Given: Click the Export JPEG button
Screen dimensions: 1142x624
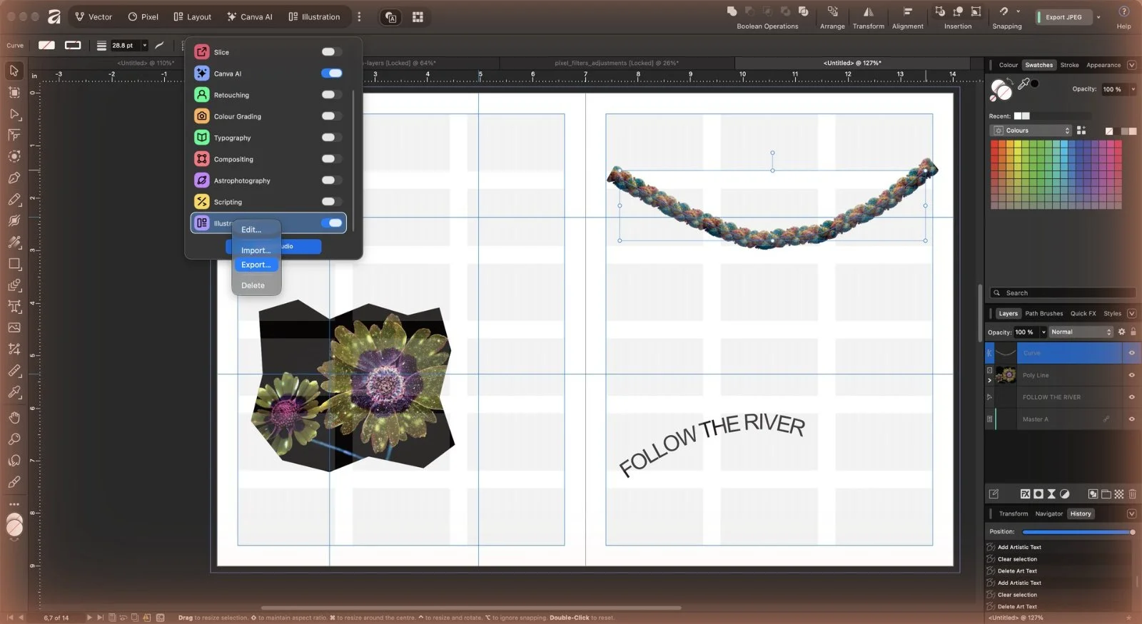Looking at the screenshot, I should [1063, 16].
